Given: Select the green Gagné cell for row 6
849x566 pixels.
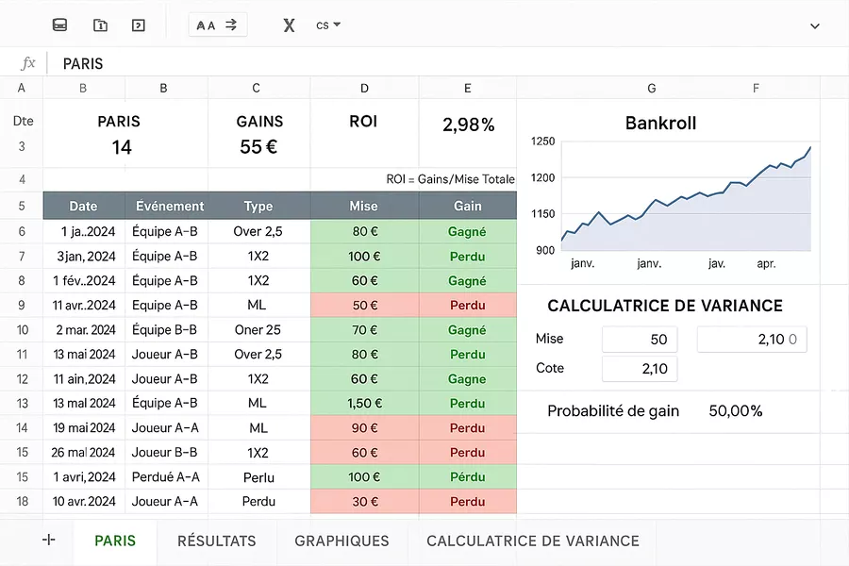Looking at the screenshot, I should [467, 231].
